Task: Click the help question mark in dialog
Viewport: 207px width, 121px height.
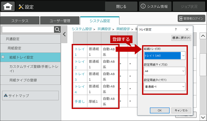Action: 176,30
